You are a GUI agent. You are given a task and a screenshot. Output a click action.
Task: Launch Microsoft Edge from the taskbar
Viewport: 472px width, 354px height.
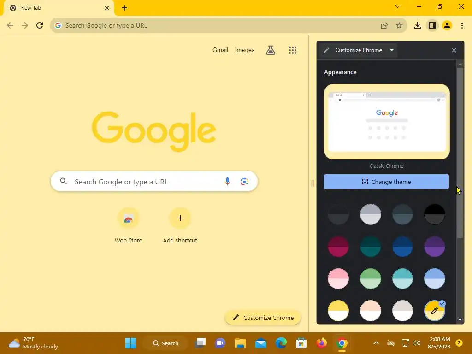tap(281, 343)
